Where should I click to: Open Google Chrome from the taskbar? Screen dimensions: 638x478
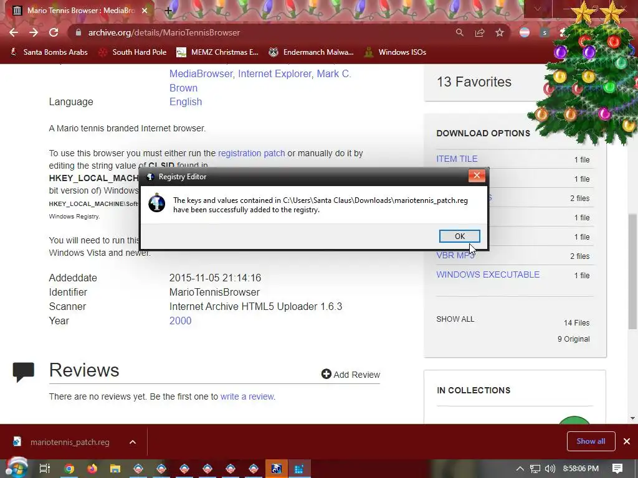point(69,469)
